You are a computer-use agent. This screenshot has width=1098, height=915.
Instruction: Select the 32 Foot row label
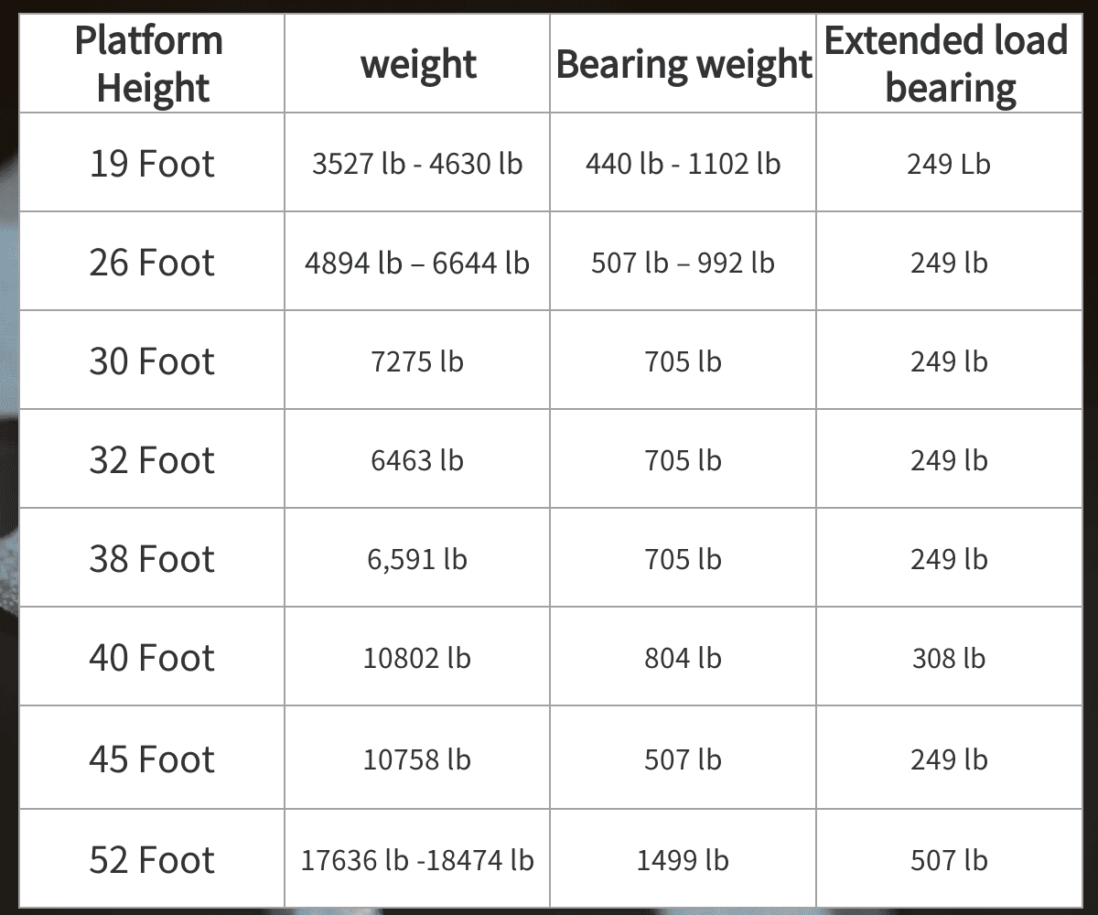[152, 460]
